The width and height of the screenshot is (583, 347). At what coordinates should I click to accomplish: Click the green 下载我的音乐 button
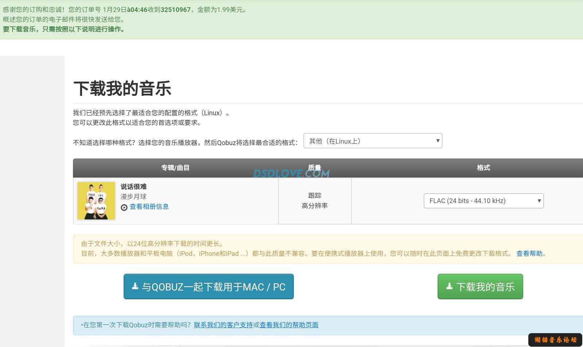click(x=480, y=286)
